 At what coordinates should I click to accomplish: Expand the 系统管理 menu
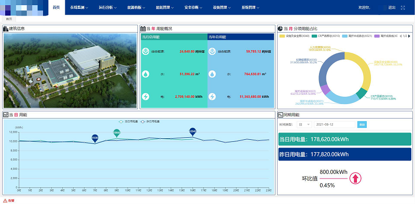[250, 7]
